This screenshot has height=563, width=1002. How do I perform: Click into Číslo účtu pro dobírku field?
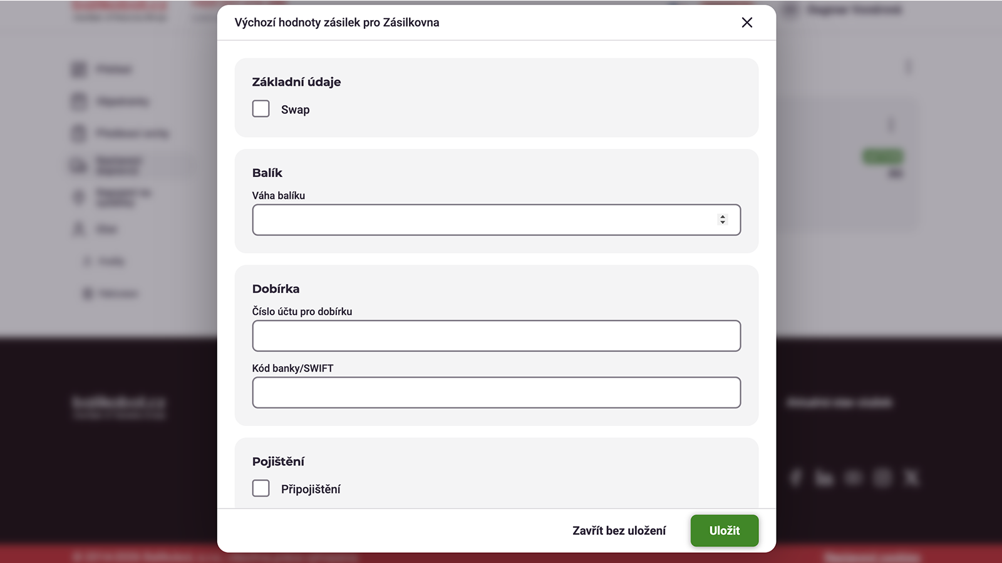tap(496, 336)
